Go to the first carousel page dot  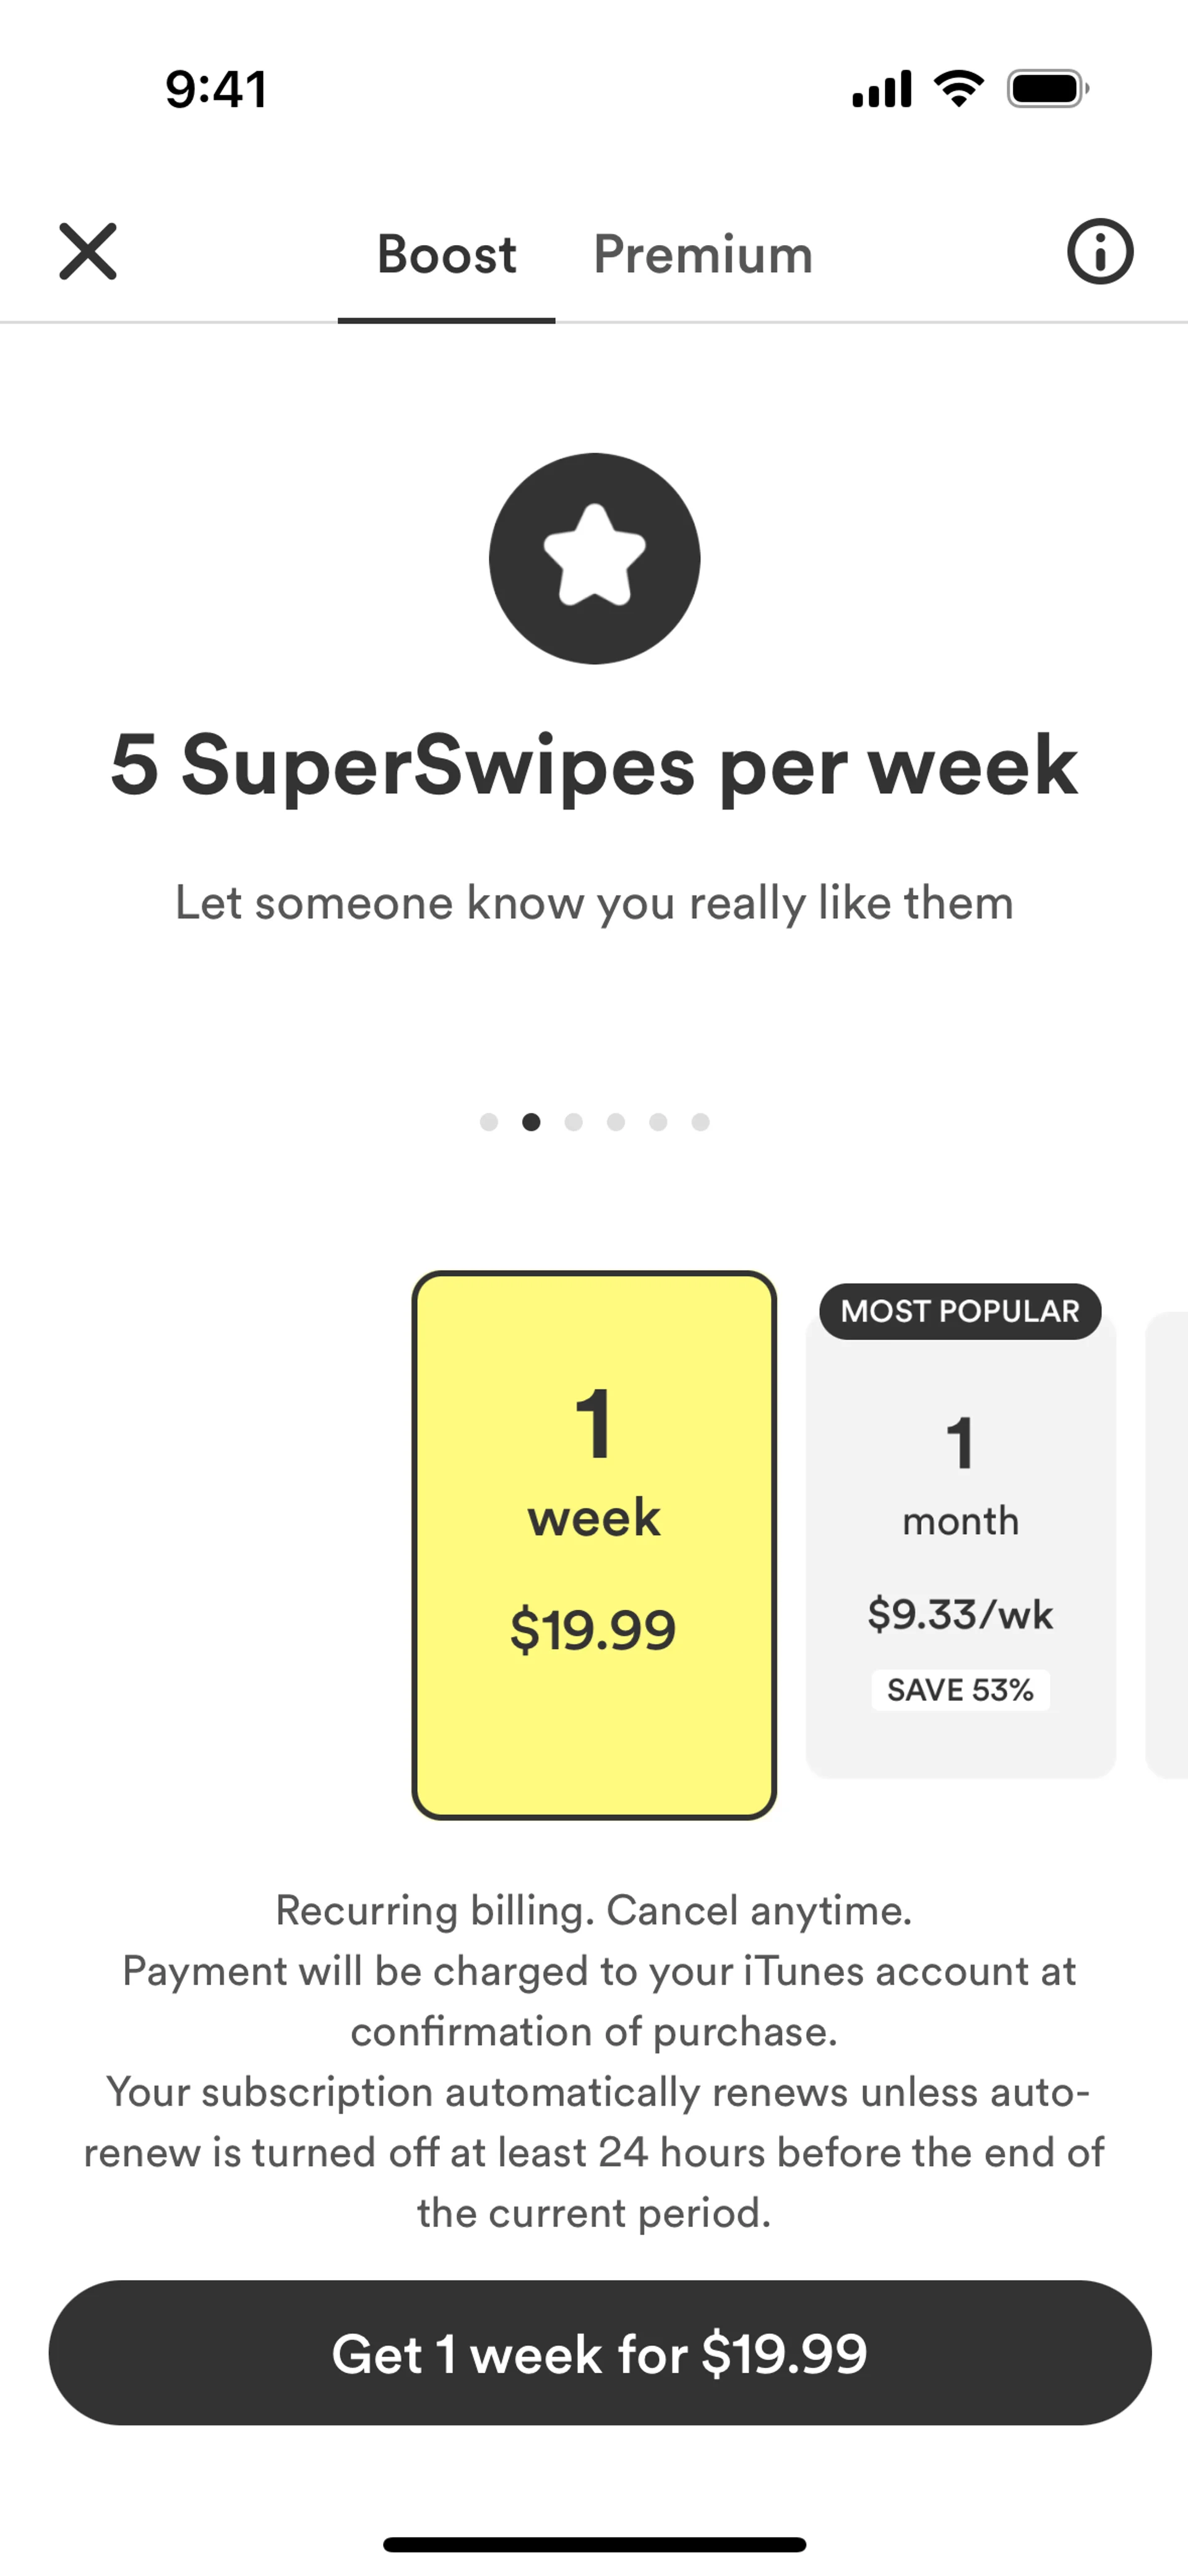489,1122
